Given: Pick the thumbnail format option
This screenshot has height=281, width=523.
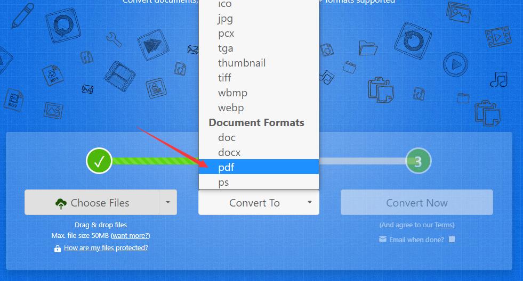Looking at the screenshot, I should (x=259, y=63).
